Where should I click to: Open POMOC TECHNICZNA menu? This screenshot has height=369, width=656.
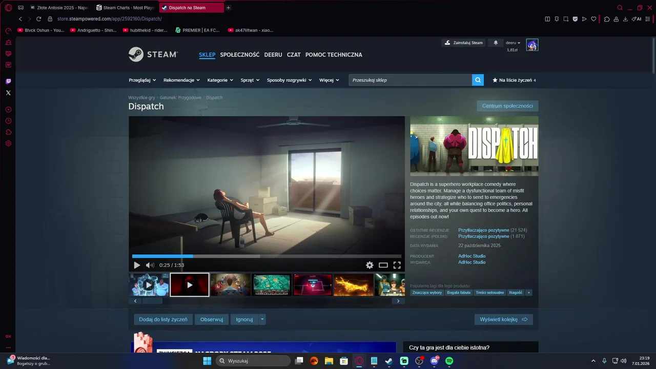tap(334, 54)
